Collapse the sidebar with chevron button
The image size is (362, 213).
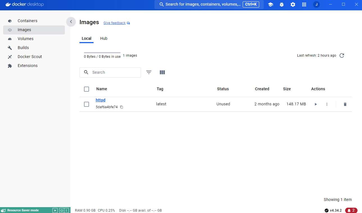point(71,22)
